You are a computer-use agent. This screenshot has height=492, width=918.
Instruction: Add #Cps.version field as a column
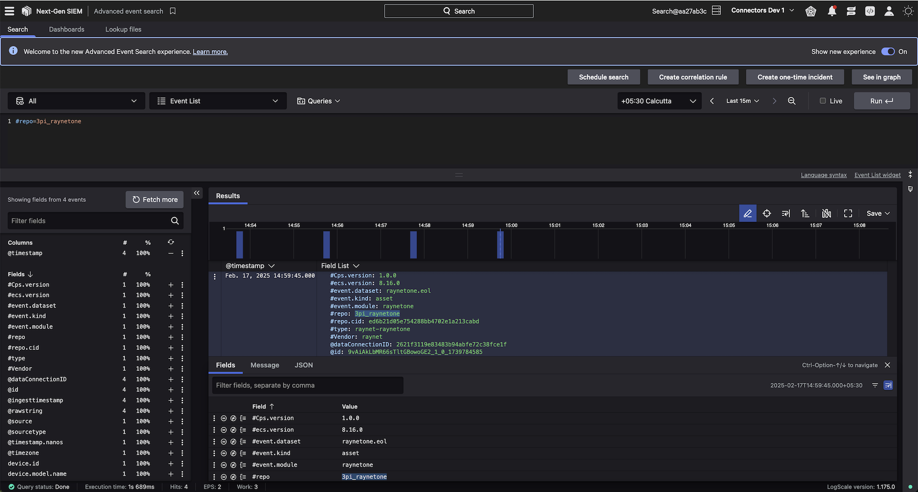171,285
